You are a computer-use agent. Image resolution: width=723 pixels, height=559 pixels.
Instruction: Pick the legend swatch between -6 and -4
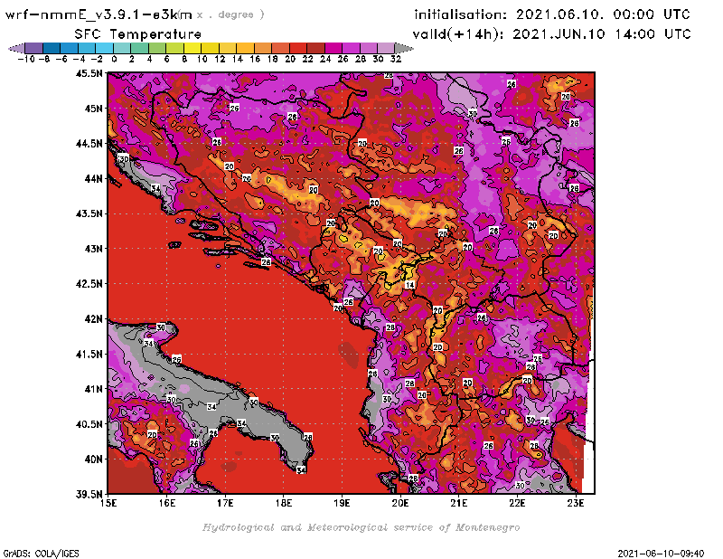point(70,48)
